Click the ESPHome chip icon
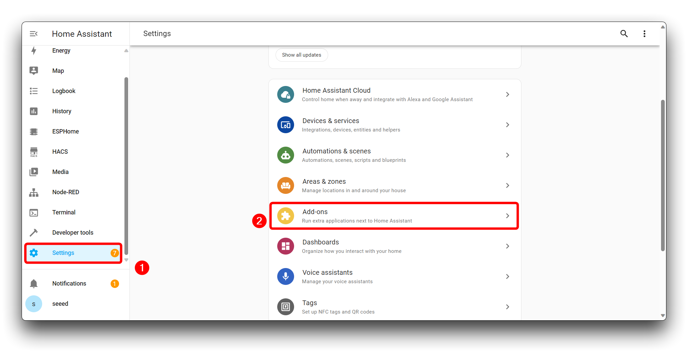Image resolution: width=688 pixels, height=353 pixels. tap(34, 131)
